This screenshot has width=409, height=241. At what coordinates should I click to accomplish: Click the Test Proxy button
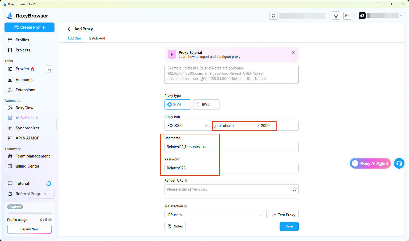click(283, 215)
